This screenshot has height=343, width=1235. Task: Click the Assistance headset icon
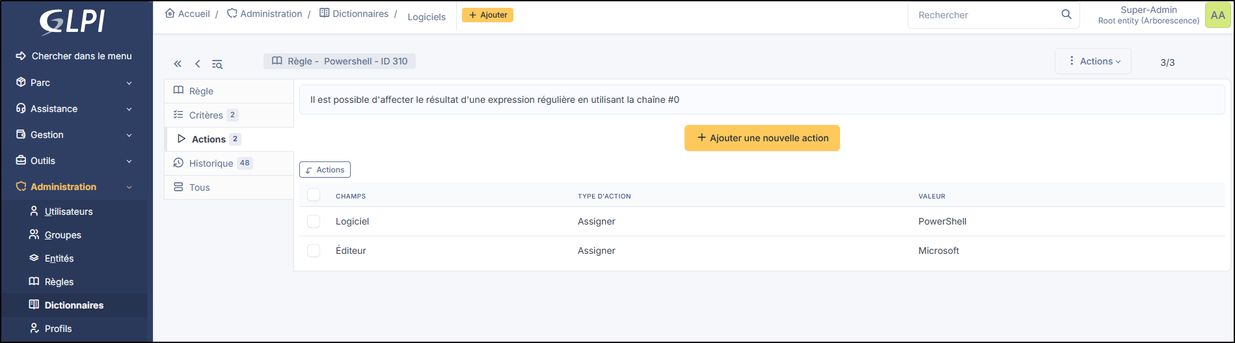21,109
